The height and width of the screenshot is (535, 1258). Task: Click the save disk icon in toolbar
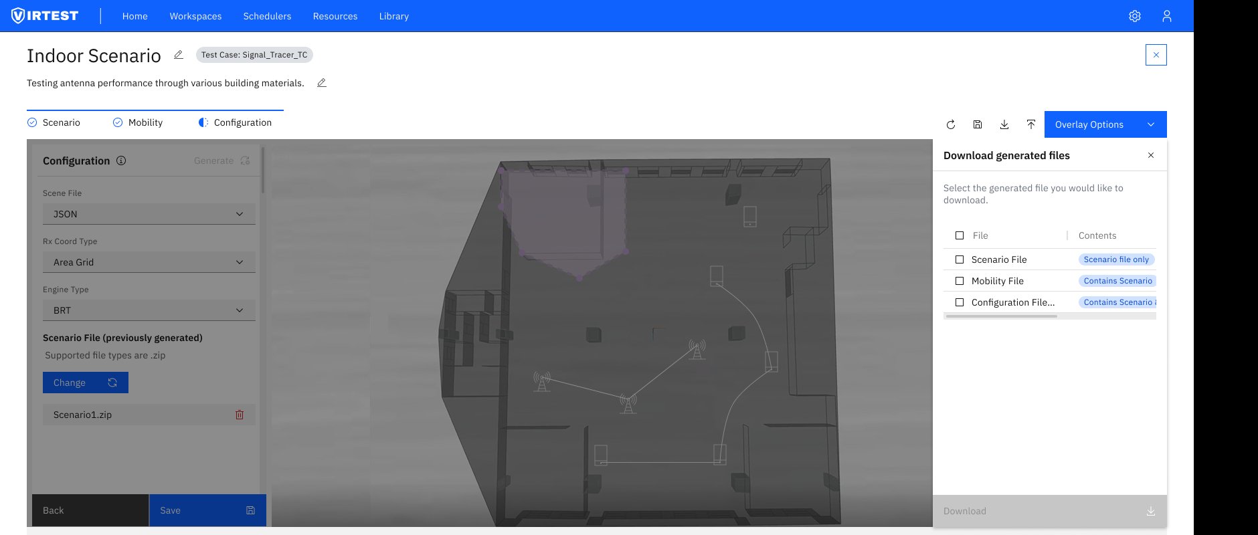tap(978, 124)
